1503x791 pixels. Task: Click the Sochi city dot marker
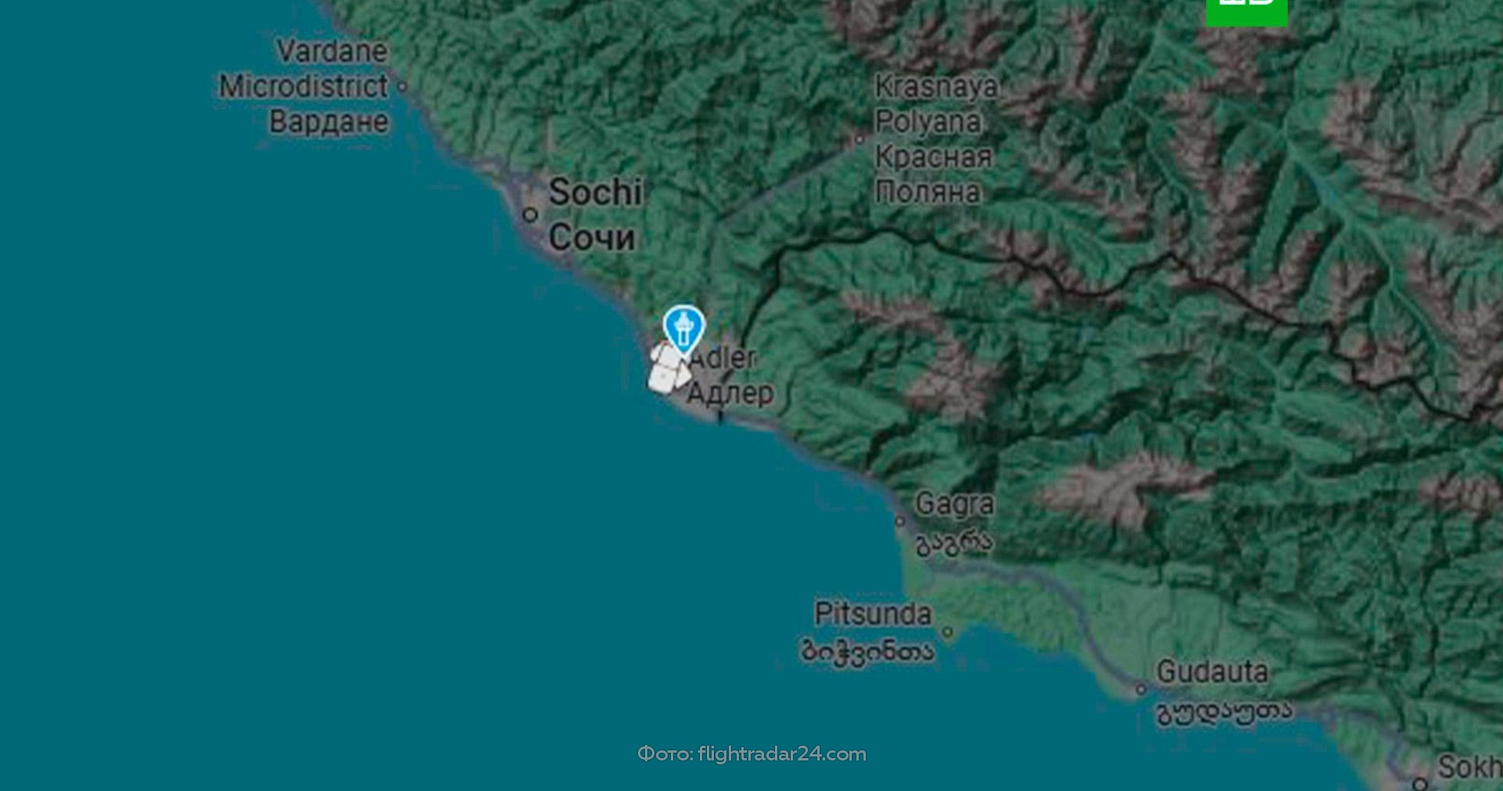530,214
